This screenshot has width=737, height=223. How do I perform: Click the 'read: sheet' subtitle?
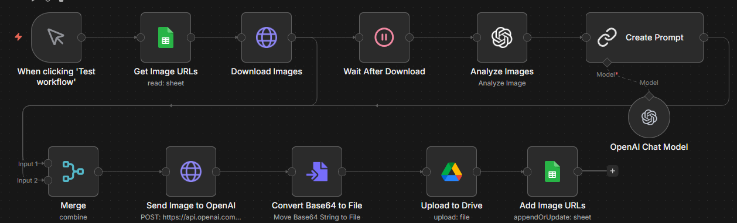[166, 83]
